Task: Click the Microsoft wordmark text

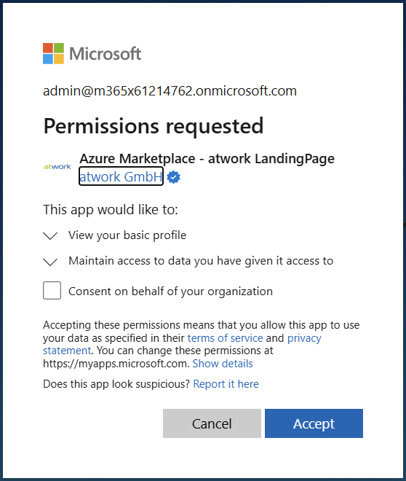Action: [x=105, y=54]
